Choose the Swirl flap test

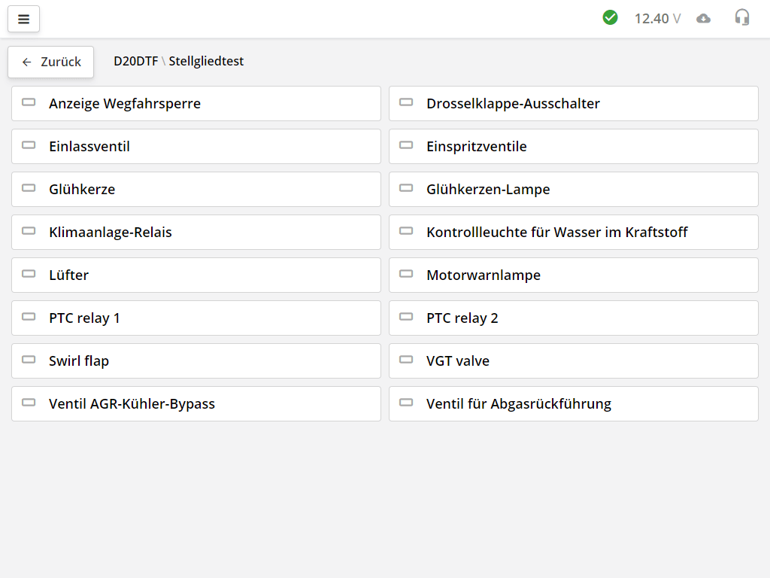coord(196,361)
